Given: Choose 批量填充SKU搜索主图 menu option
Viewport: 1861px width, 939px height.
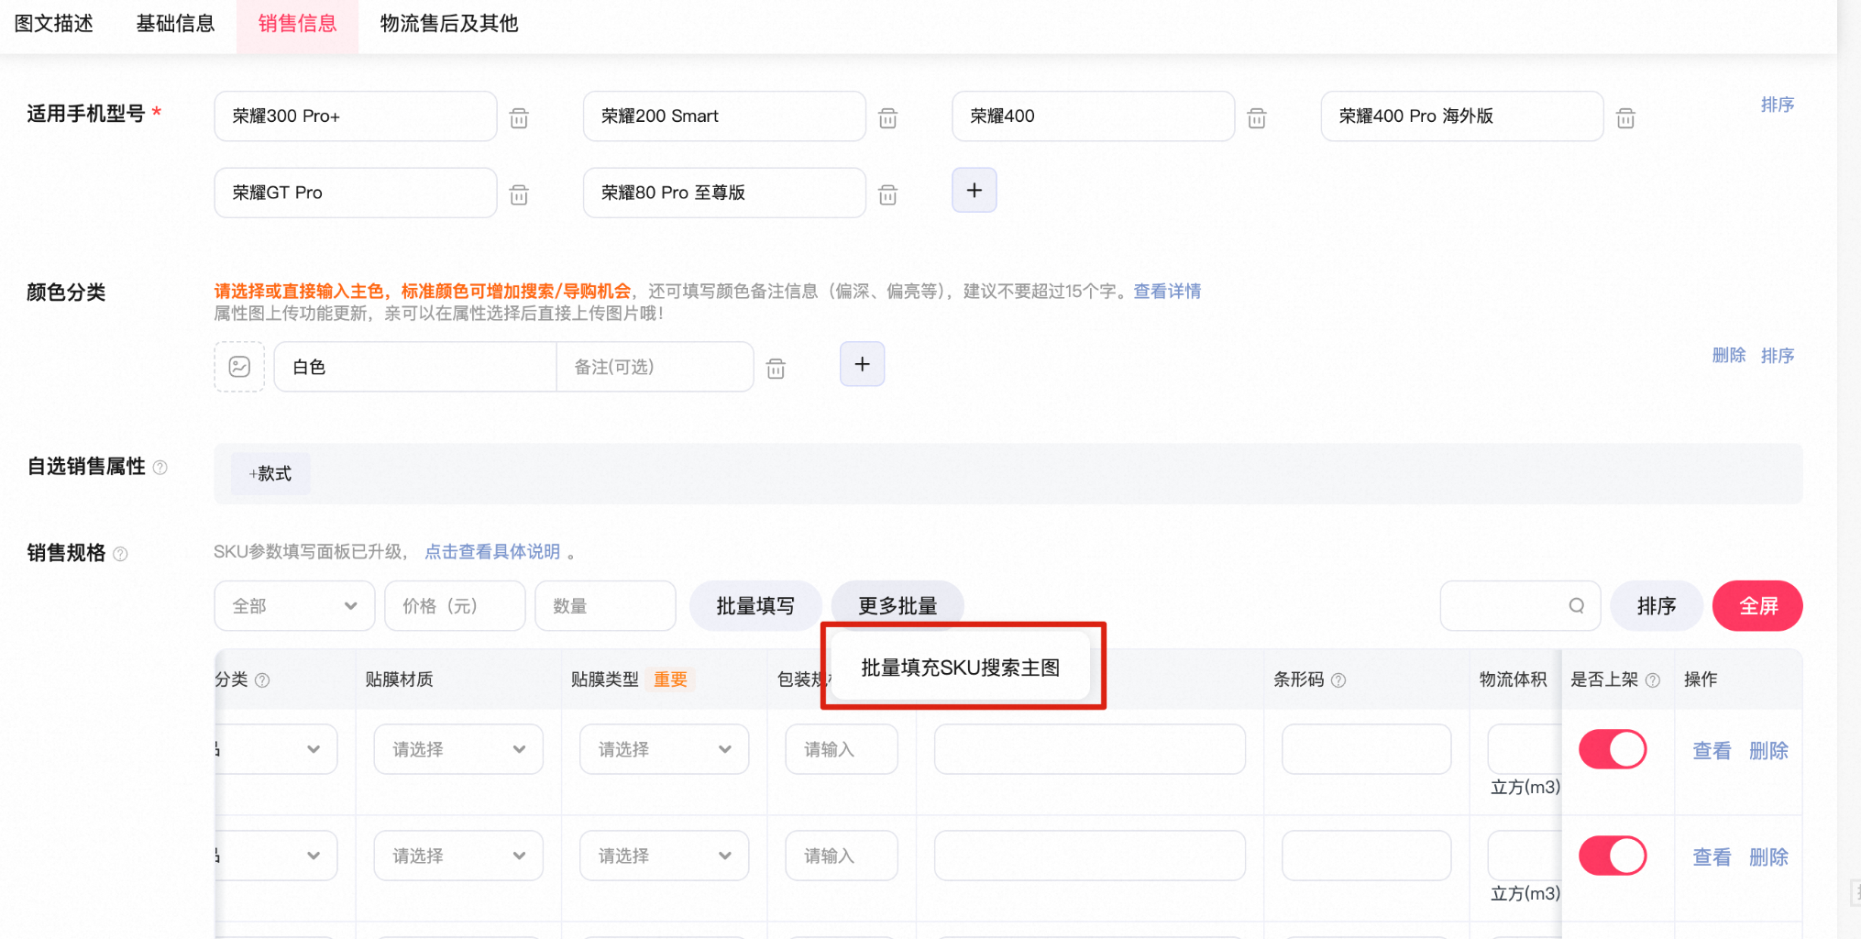Looking at the screenshot, I should [x=960, y=668].
